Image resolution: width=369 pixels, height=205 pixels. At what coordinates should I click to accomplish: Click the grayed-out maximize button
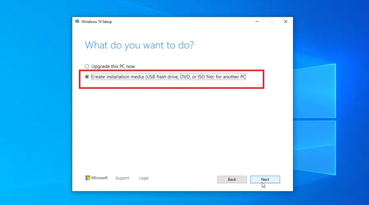(271, 21)
